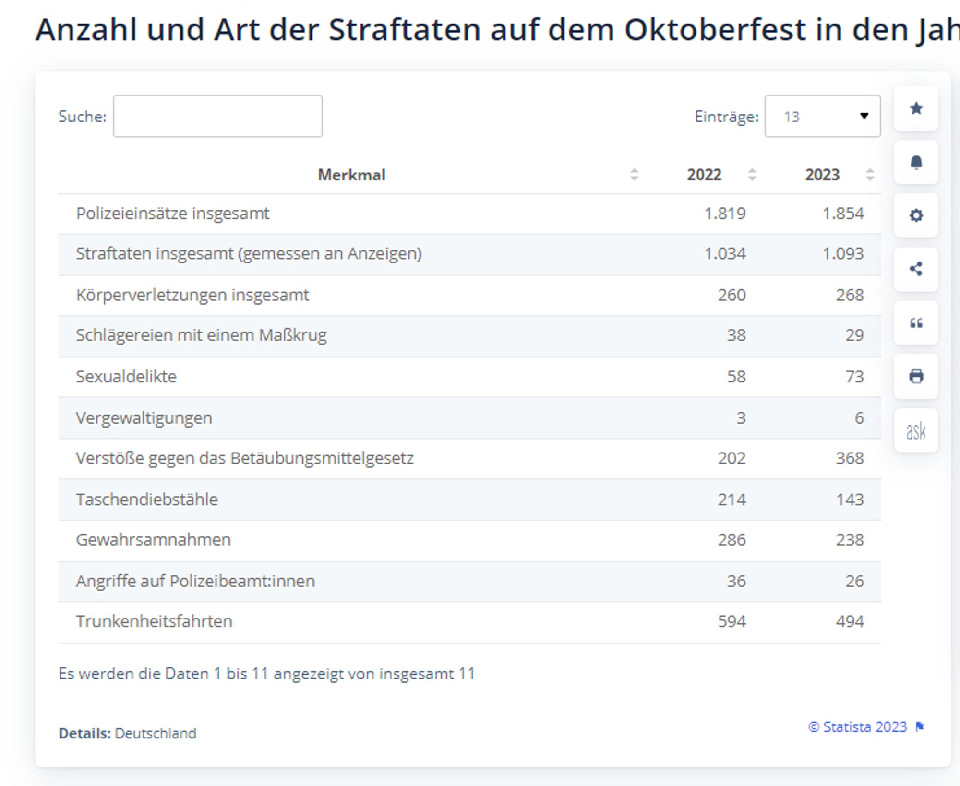960x786 pixels.
Task: Select Angriffe auf Polizeibeamt:innen label
Action: pos(195,581)
